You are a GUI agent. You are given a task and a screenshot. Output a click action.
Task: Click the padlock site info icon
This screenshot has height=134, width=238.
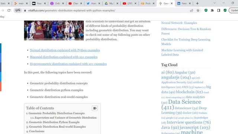[25, 10]
